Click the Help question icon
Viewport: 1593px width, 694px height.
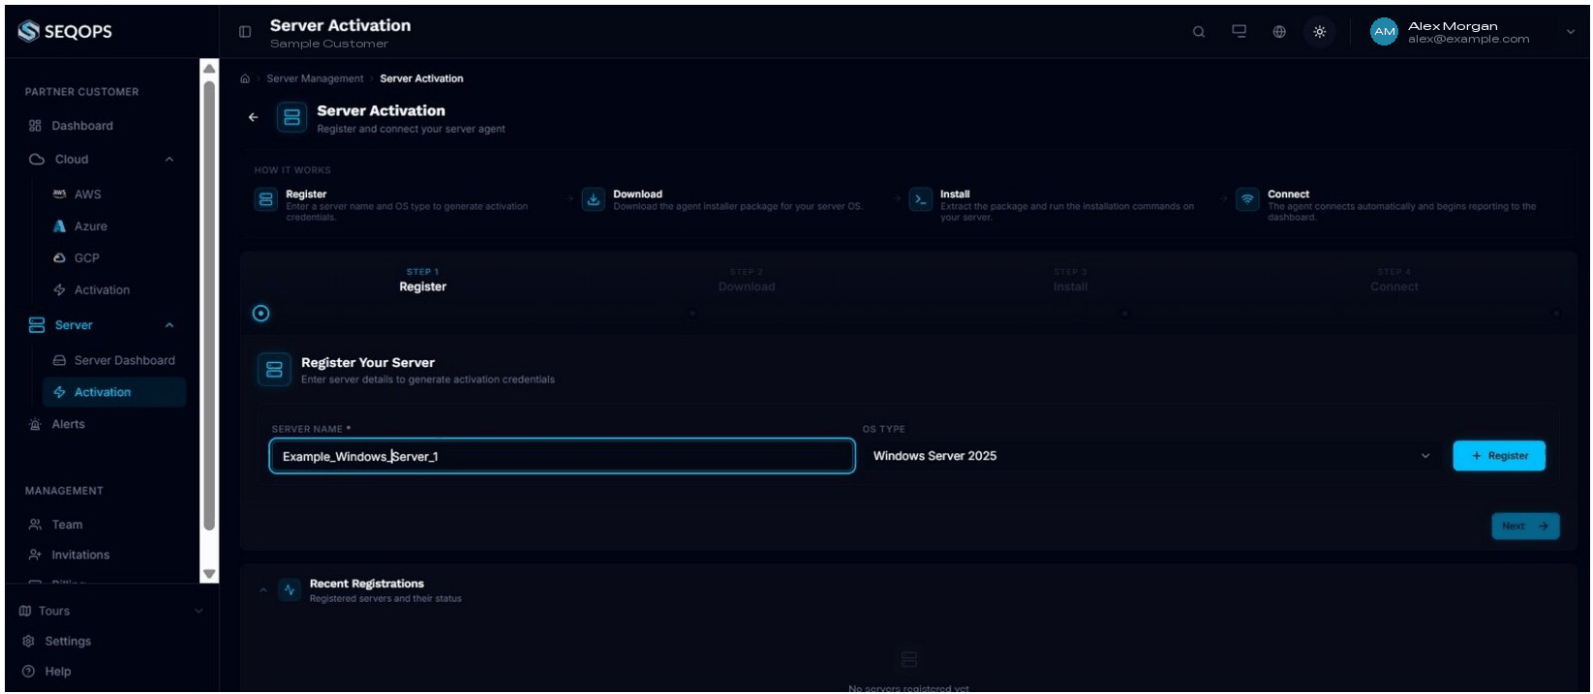(x=28, y=671)
